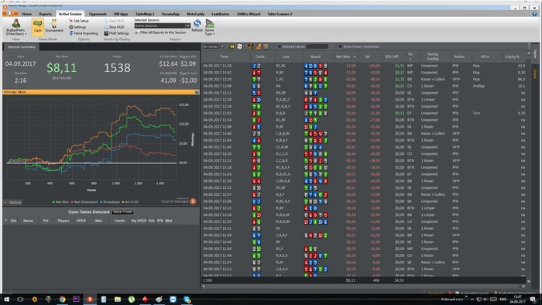Switch to the Home ribbon tab
542x305 pixels.
[26, 14]
